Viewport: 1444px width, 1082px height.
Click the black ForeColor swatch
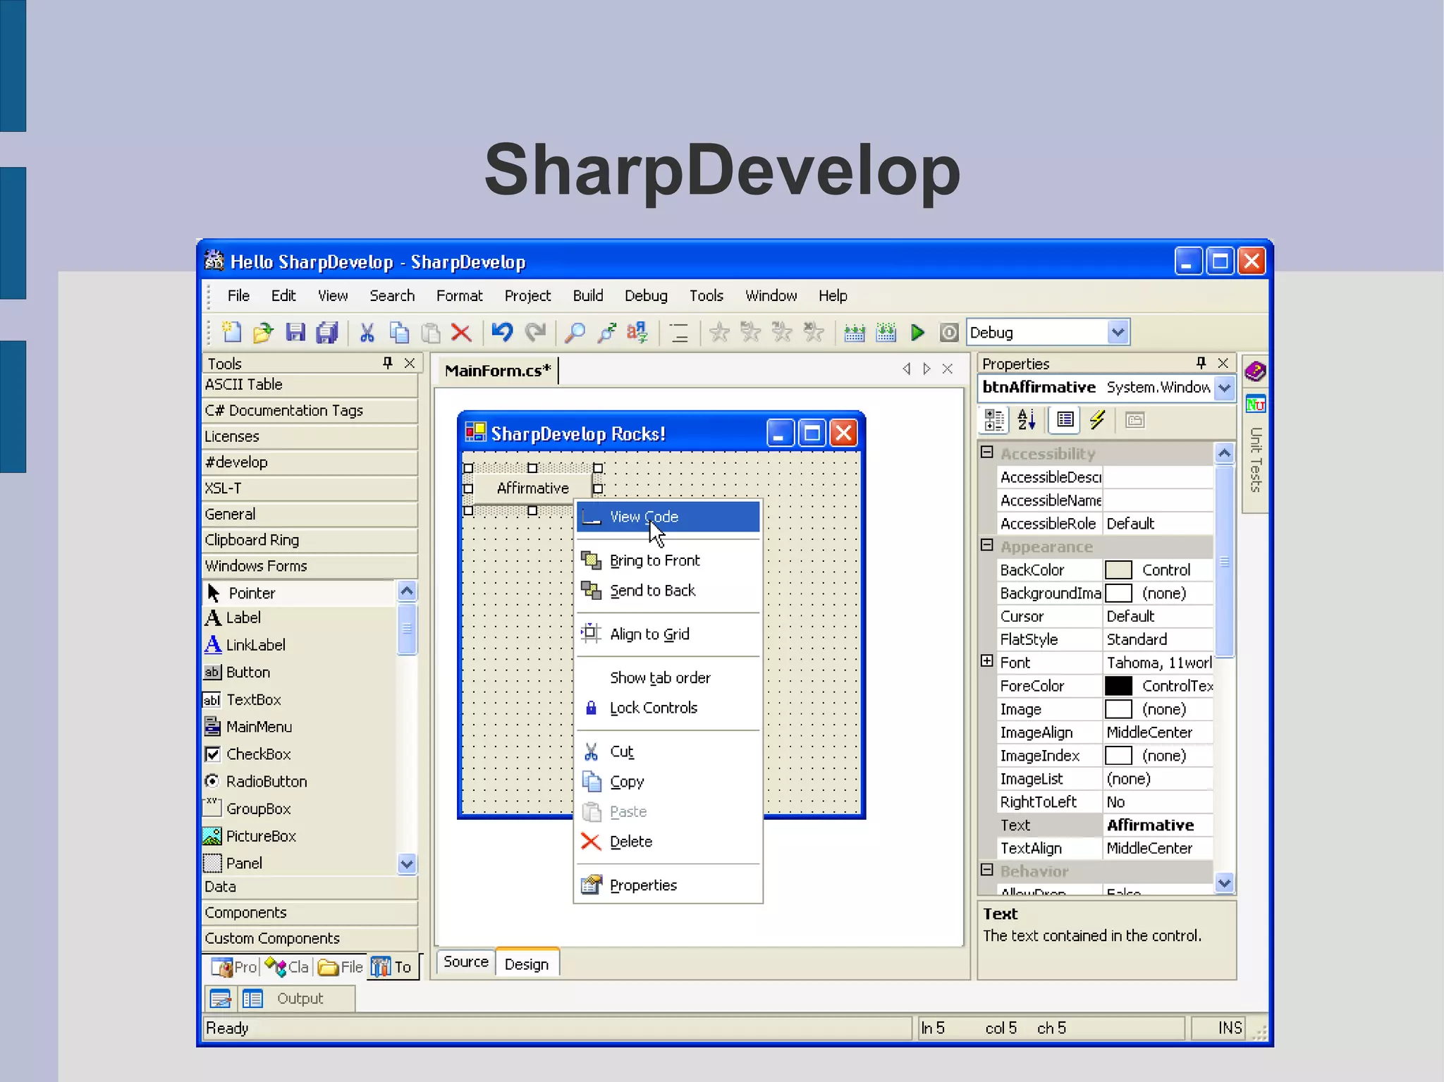[x=1118, y=686]
